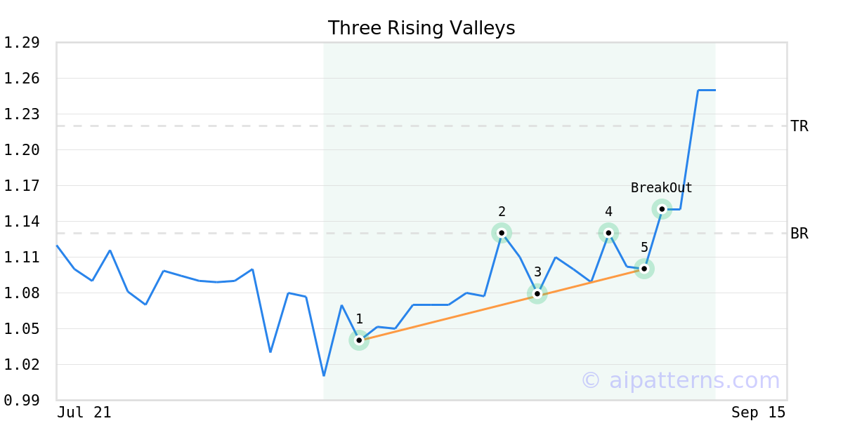The width and height of the screenshot is (843, 442).
Task: Select the 1.14 y-axis value
Action: tap(21, 222)
